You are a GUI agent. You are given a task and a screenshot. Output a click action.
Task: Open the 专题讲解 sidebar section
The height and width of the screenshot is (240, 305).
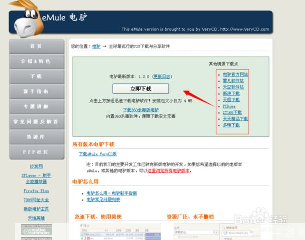(x=36, y=107)
